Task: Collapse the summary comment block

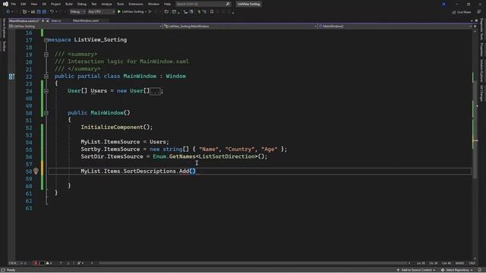Action: (46, 55)
